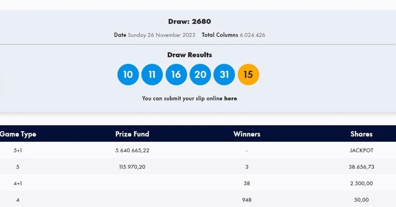
Task: Open the 'here' online slip link
Action: point(231,98)
